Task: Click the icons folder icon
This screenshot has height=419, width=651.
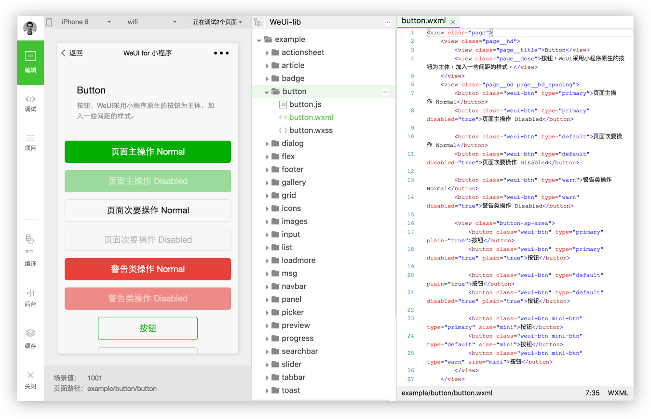Action: pos(275,209)
